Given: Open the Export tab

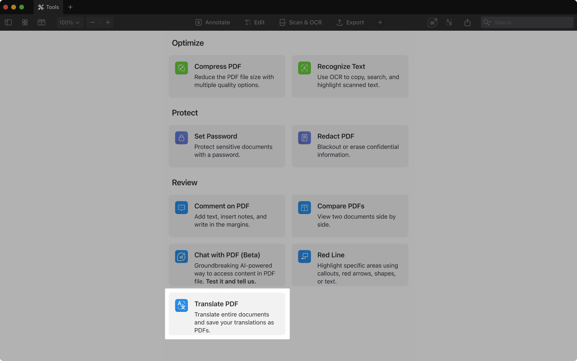Looking at the screenshot, I should click(350, 22).
